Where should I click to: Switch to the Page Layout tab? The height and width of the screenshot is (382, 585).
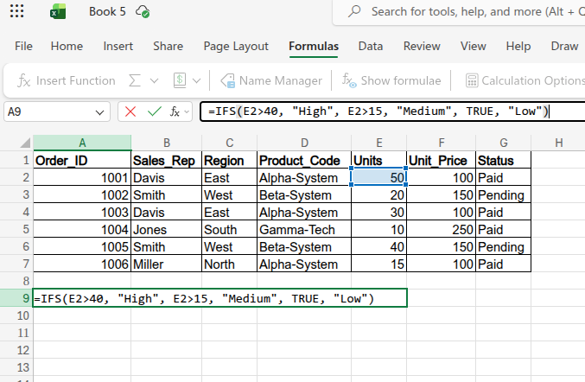(236, 47)
